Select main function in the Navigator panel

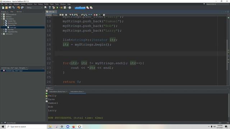coord(14,71)
